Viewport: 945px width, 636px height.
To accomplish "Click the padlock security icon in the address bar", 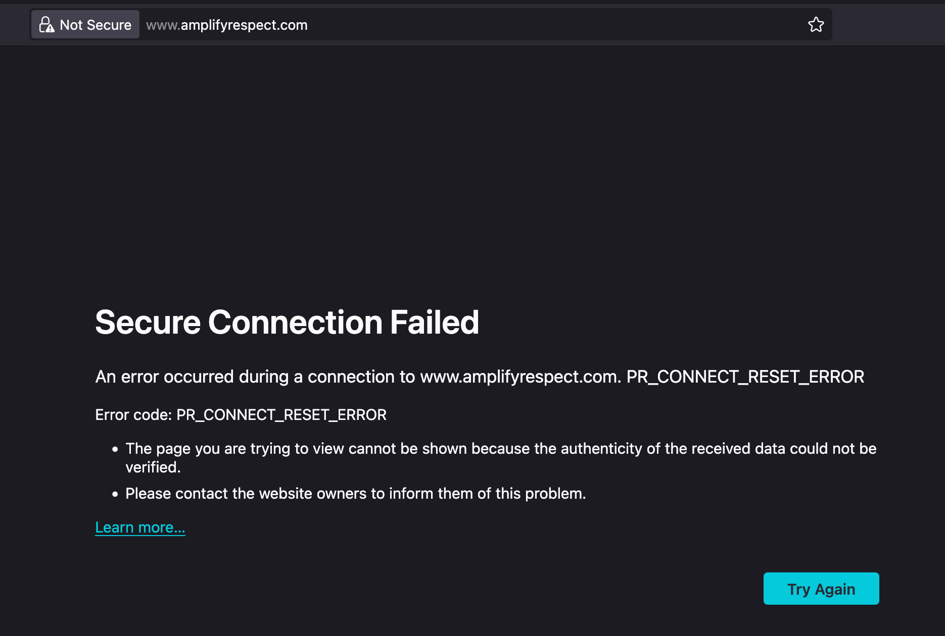I will pyautogui.click(x=46, y=24).
